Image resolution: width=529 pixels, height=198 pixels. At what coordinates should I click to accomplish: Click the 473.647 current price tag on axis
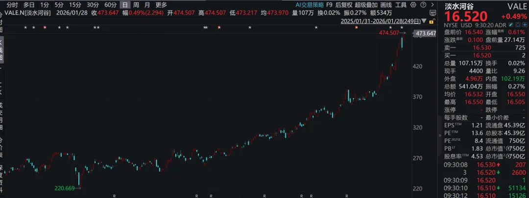426,33
